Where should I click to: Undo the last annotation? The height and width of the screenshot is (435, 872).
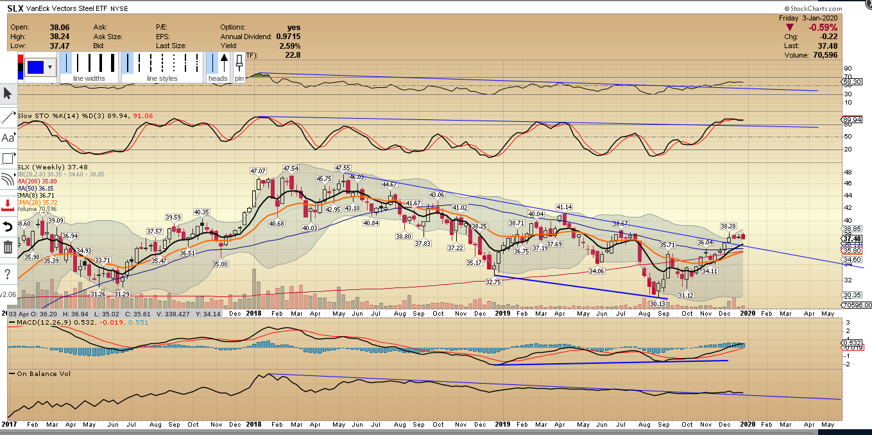click(x=8, y=226)
